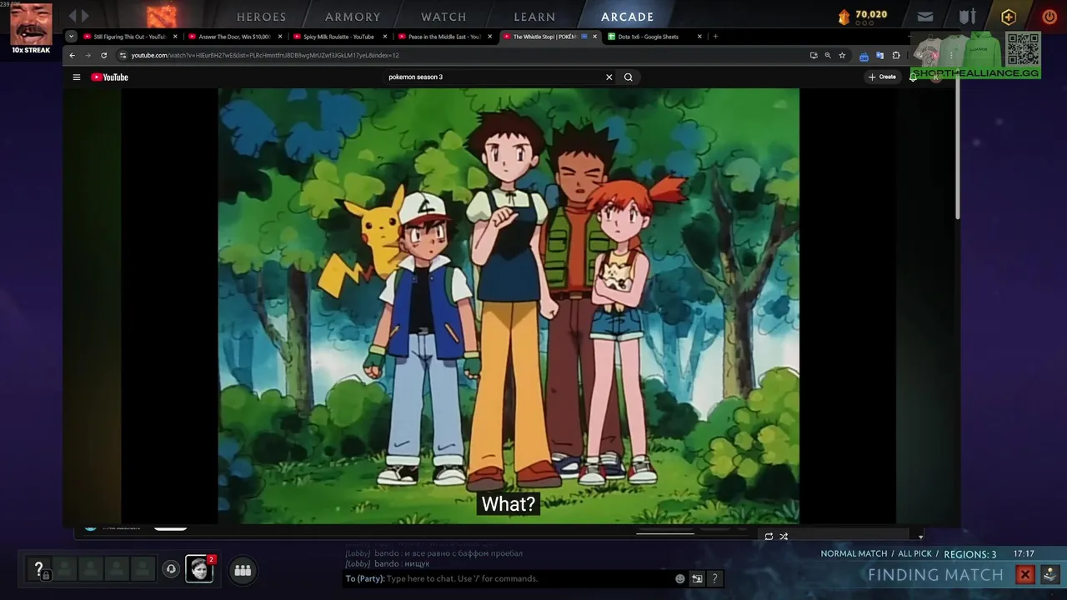Viewport: 1067px width, 600px height.
Task: Go forward with Dota's right arrow
Action: tap(85, 16)
